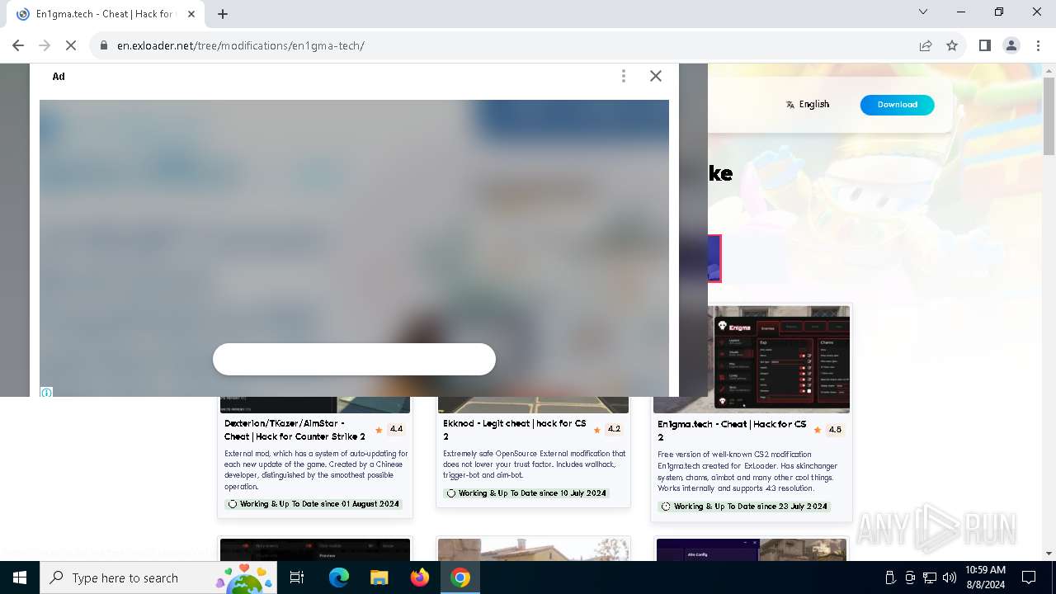
Task: Switch to Chrome on the taskbar
Action: click(x=460, y=577)
